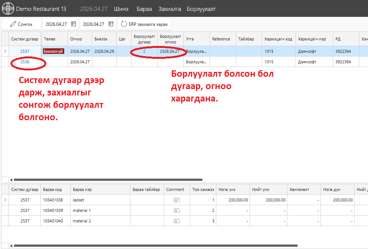Screen dimensions: 368x249
Task: Click the 2026.04.27 date in top bar
Action: click(94, 9)
